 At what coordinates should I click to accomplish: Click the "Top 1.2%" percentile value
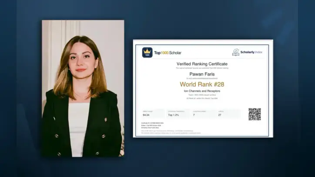[173, 115]
